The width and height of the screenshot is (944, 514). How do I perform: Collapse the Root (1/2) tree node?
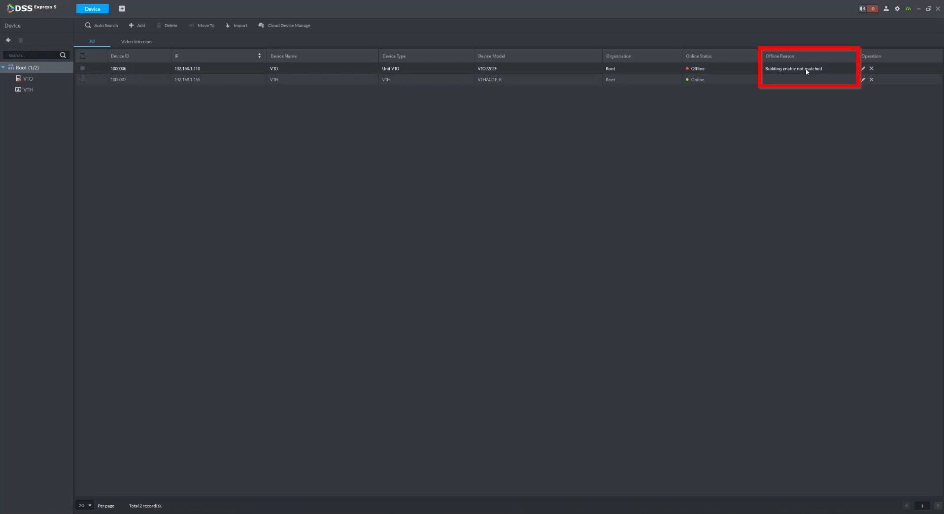pos(3,67)
